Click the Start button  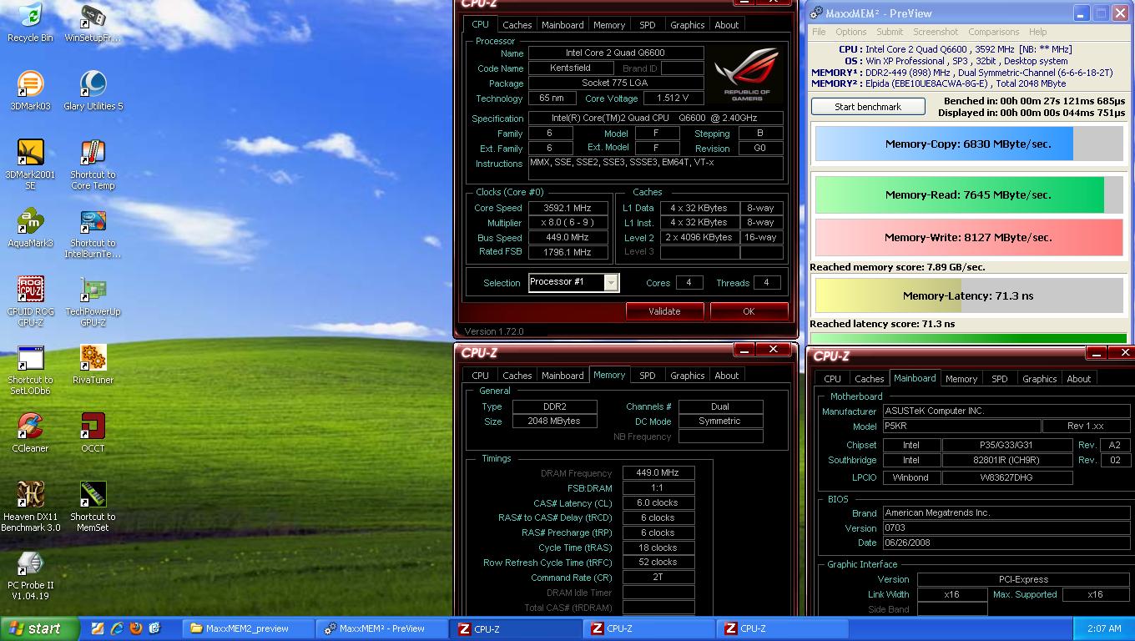pos(40,628)
